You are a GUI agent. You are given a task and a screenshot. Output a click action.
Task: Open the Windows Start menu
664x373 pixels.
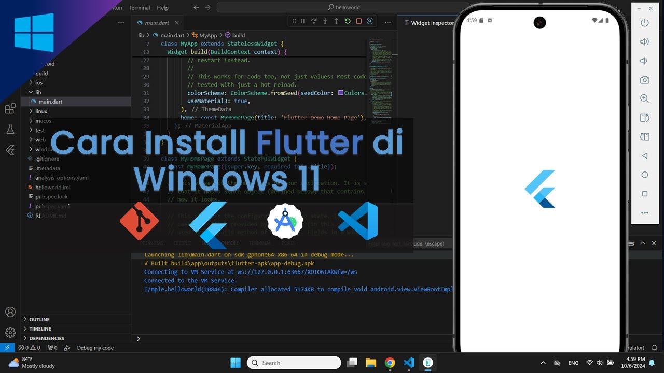[x=235, y=363]
